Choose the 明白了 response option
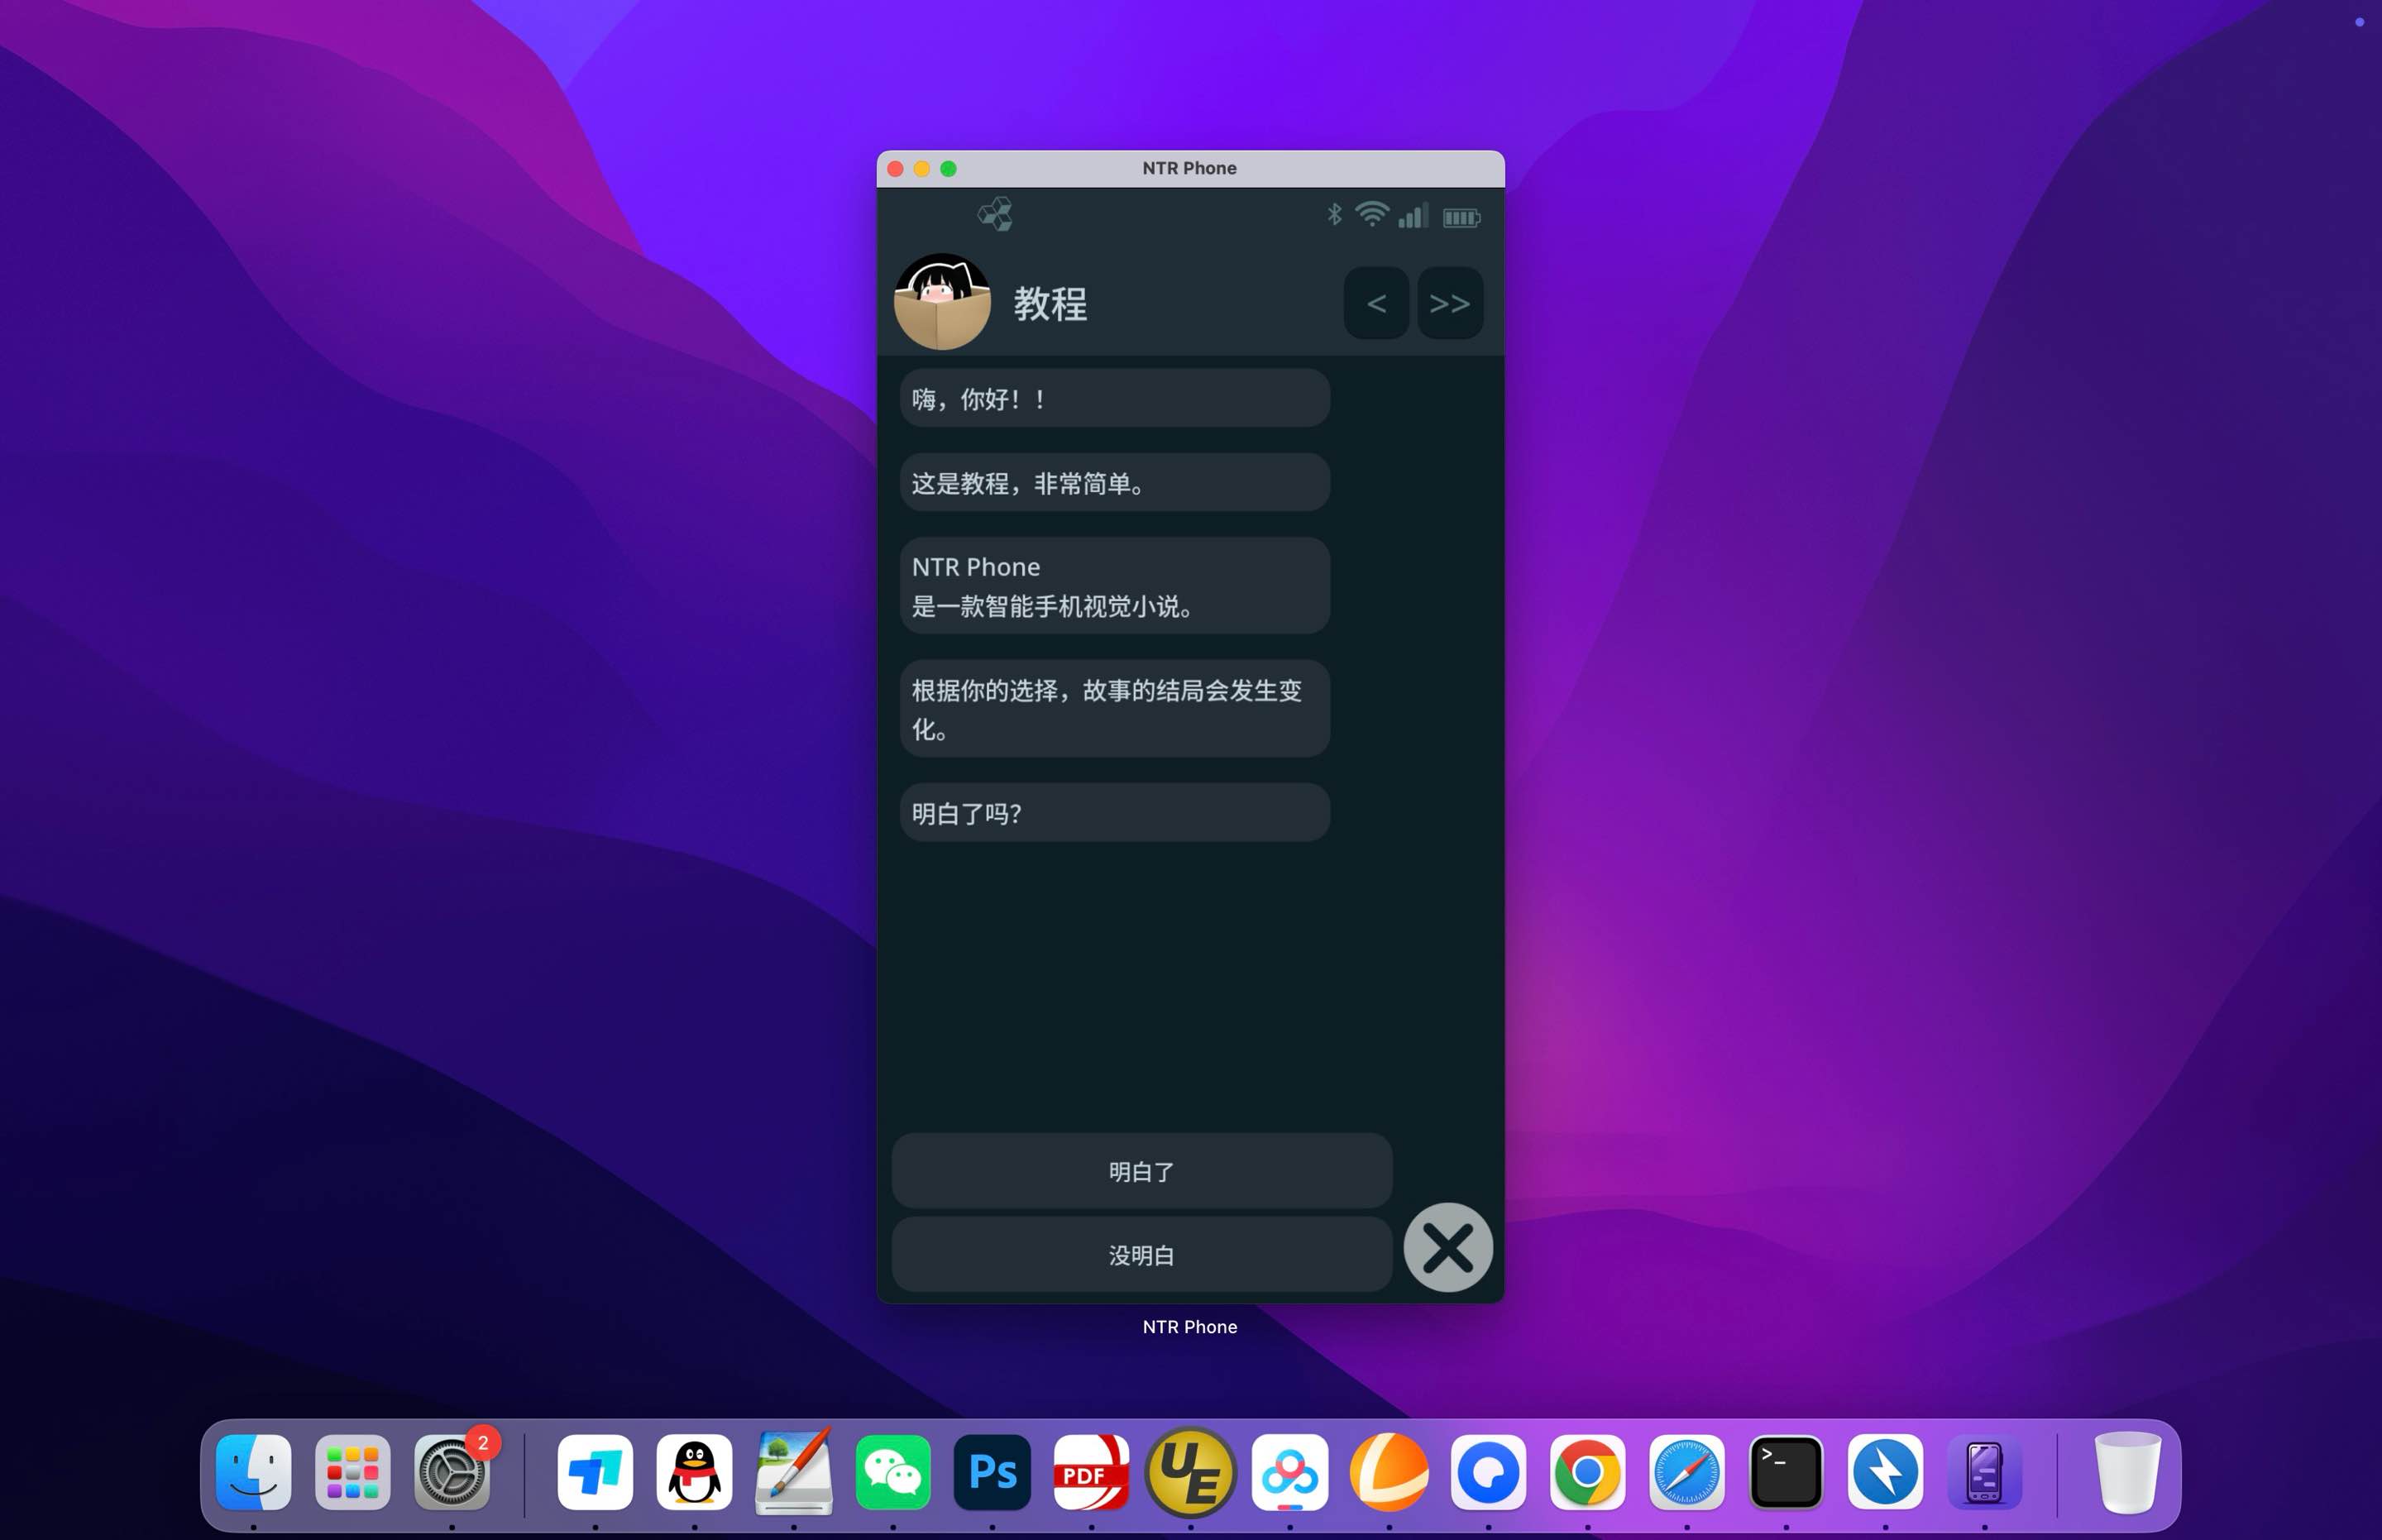2382x1540 pixels. (1141, 1170)
